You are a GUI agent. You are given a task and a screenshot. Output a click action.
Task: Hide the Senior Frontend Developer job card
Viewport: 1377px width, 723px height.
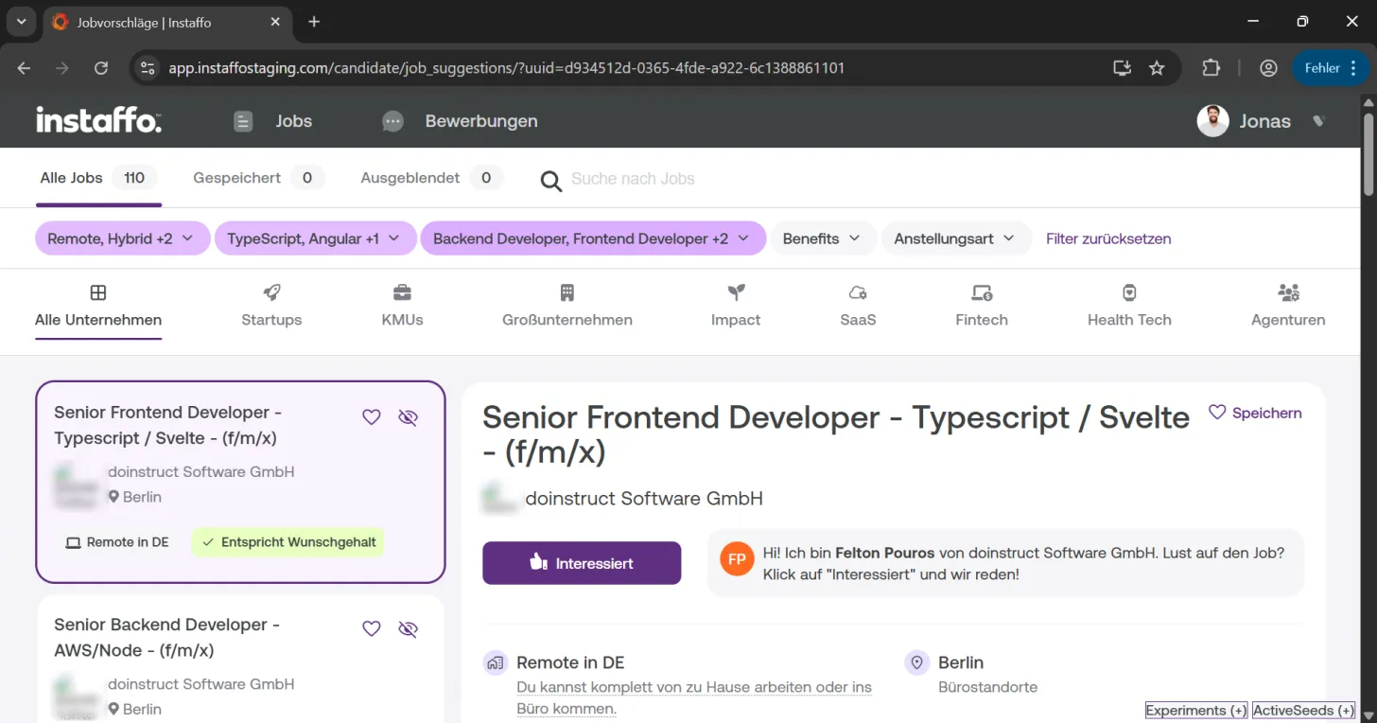pos(408,416)
